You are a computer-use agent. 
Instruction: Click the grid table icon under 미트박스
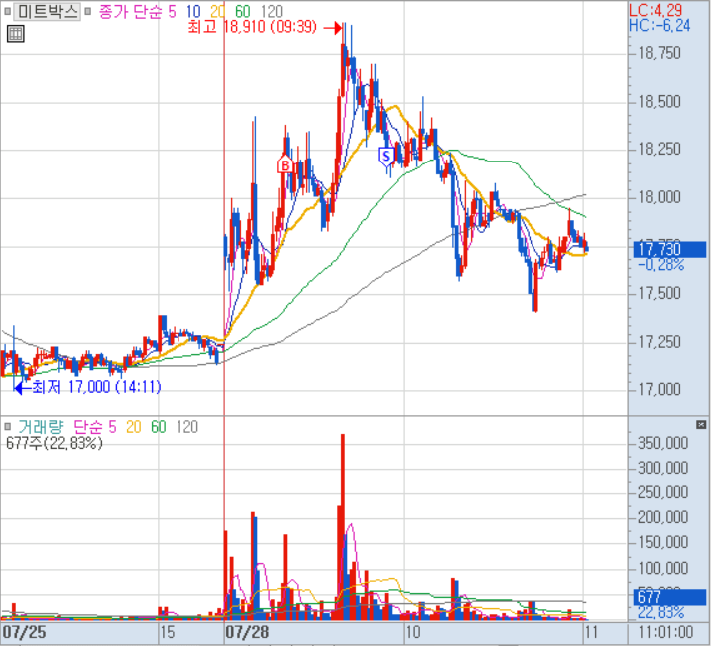(x=15, y=34)
